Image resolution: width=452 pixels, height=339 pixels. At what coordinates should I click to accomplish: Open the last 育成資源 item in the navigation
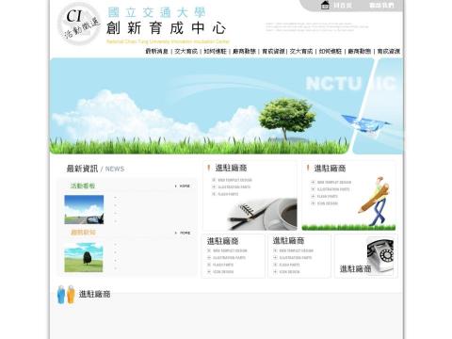coord(389,51)
